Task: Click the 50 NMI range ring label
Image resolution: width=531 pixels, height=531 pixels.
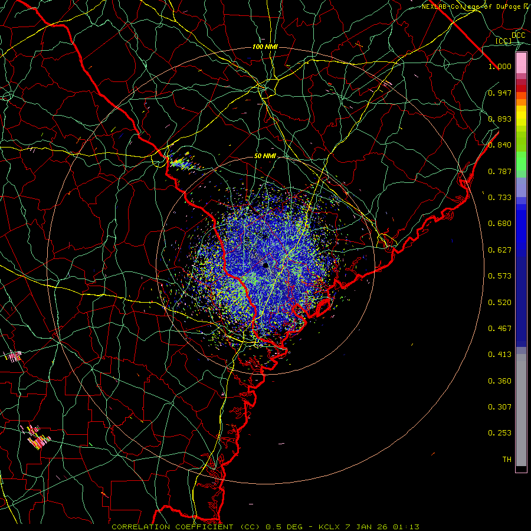Action: (x=265, y=156)
